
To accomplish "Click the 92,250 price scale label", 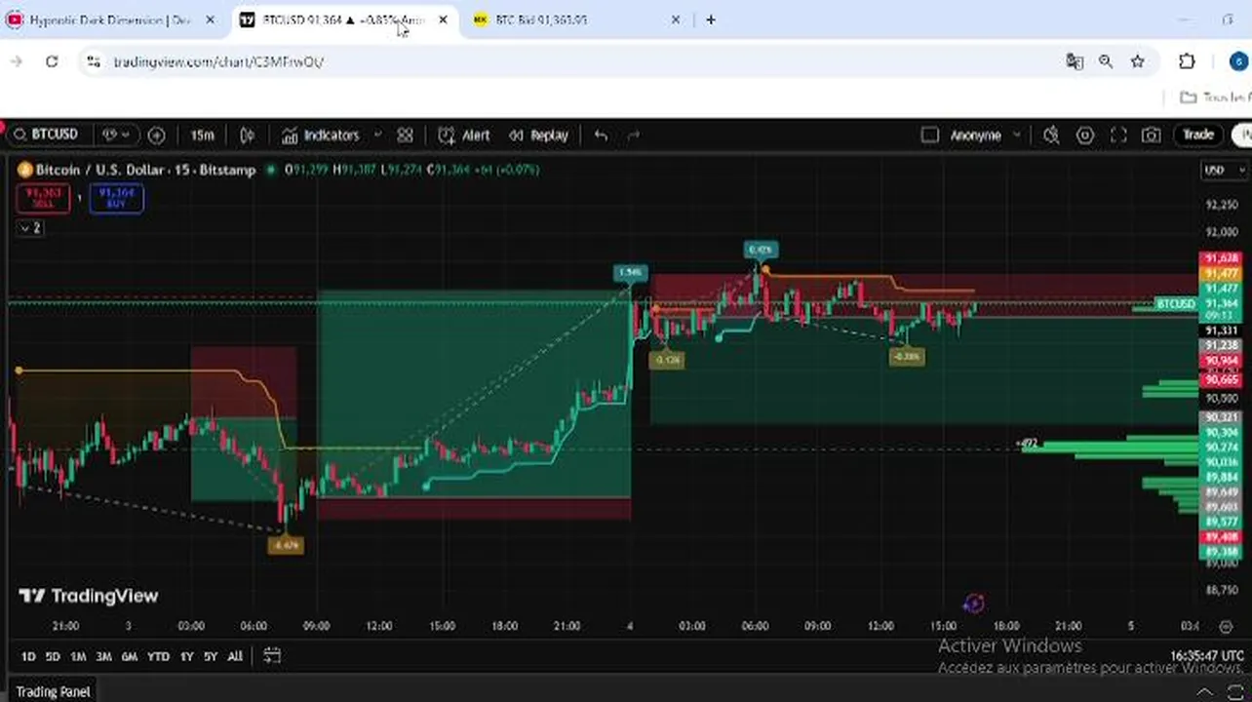I will tap(1221, 205).
